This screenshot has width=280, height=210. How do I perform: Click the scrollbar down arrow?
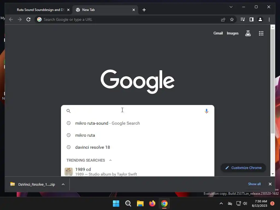273,174
